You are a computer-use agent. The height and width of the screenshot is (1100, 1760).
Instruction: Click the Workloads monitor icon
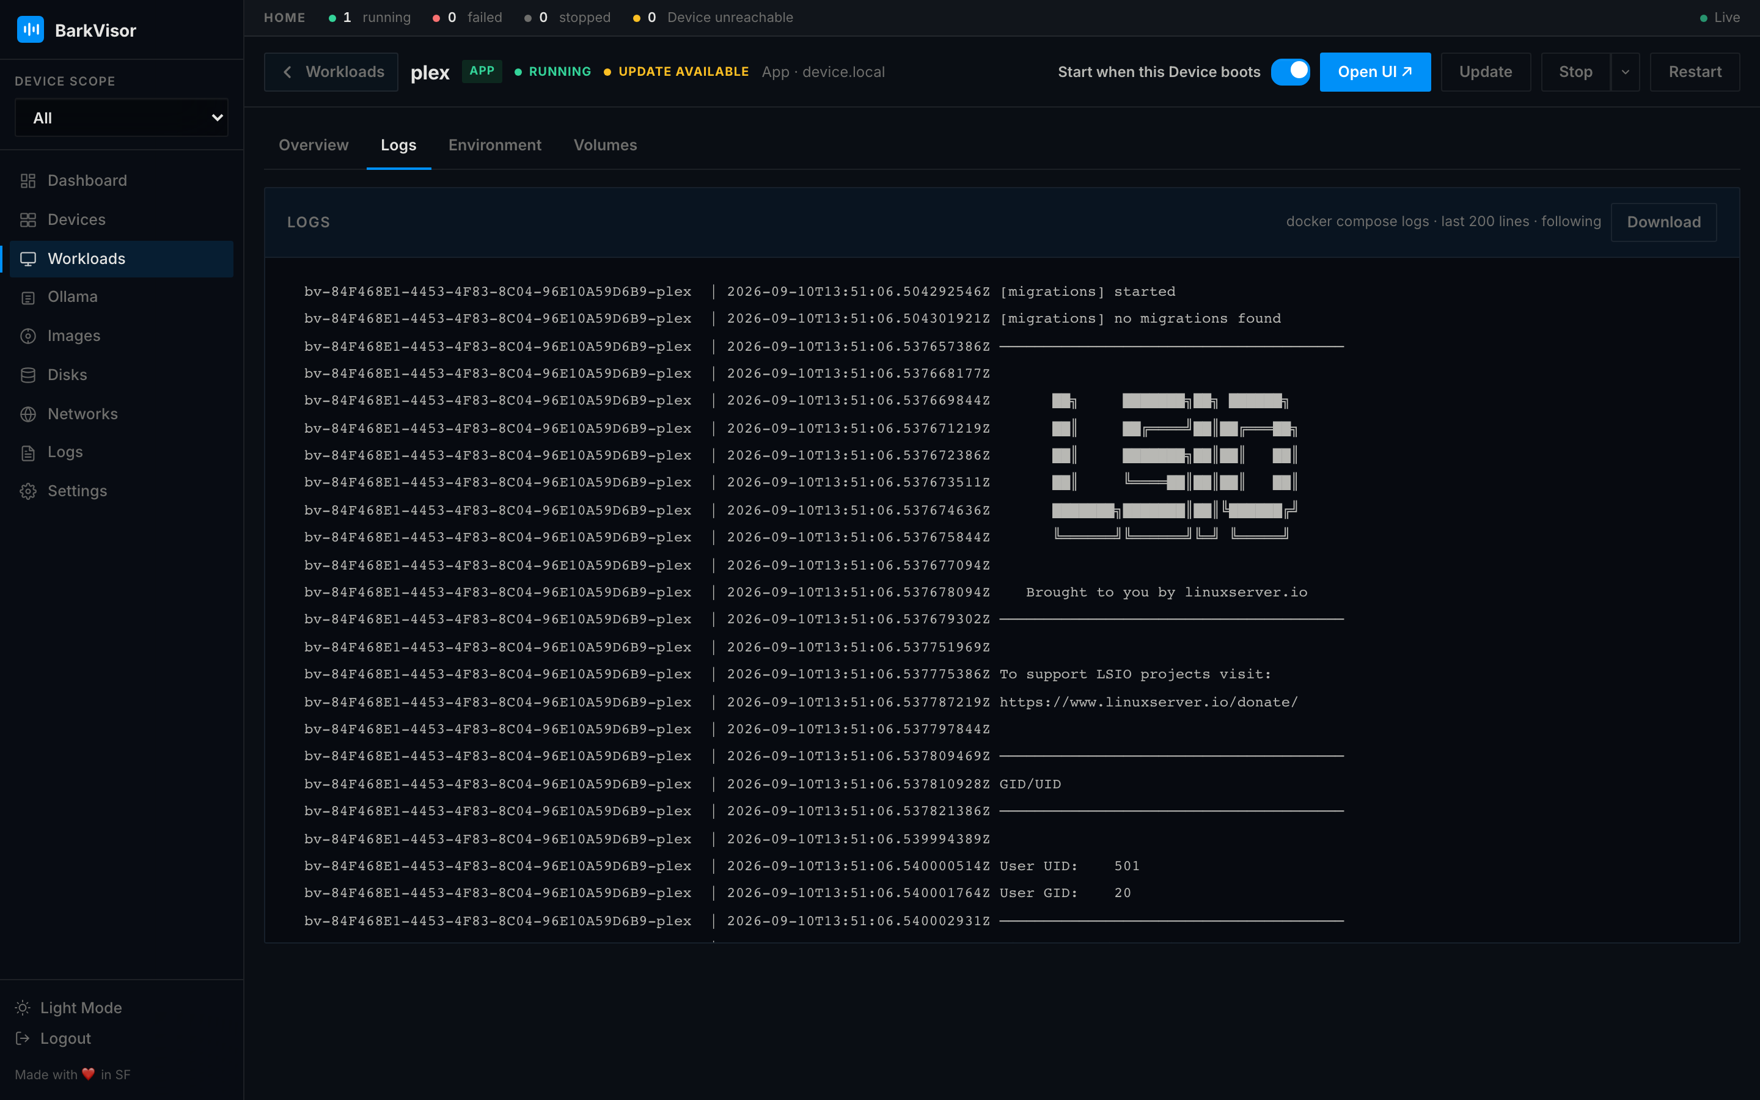point(28,259)
